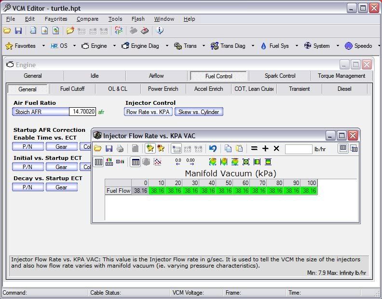Select the Power Enrich sub-tab
This screenshot has width=382, height=299.
click(163, 89)
